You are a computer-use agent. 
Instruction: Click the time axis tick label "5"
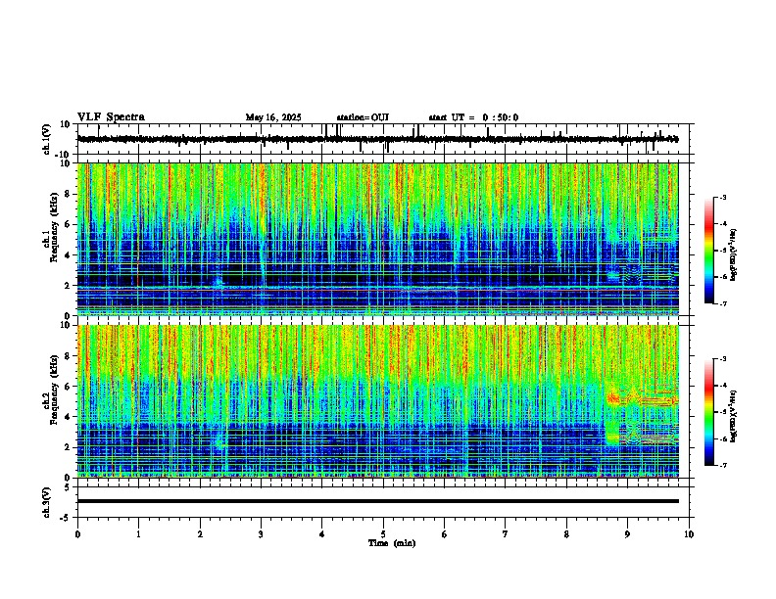(383, 534)
